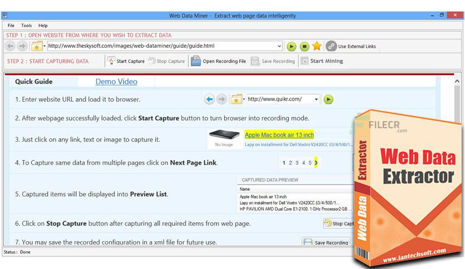Click the Status: Done text

click(x=17, y=252)
